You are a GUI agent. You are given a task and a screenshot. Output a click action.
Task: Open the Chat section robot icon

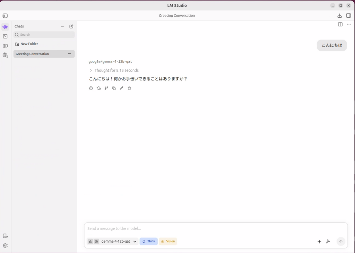[5, 27]
